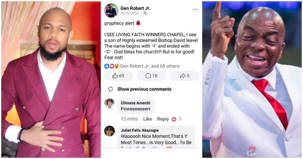Click the thumbs-up Like button with 69
The image size is (303, 159).
pos(118,76)
